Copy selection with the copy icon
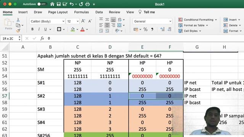Screen dimensions: 244x137 [18, 25]
